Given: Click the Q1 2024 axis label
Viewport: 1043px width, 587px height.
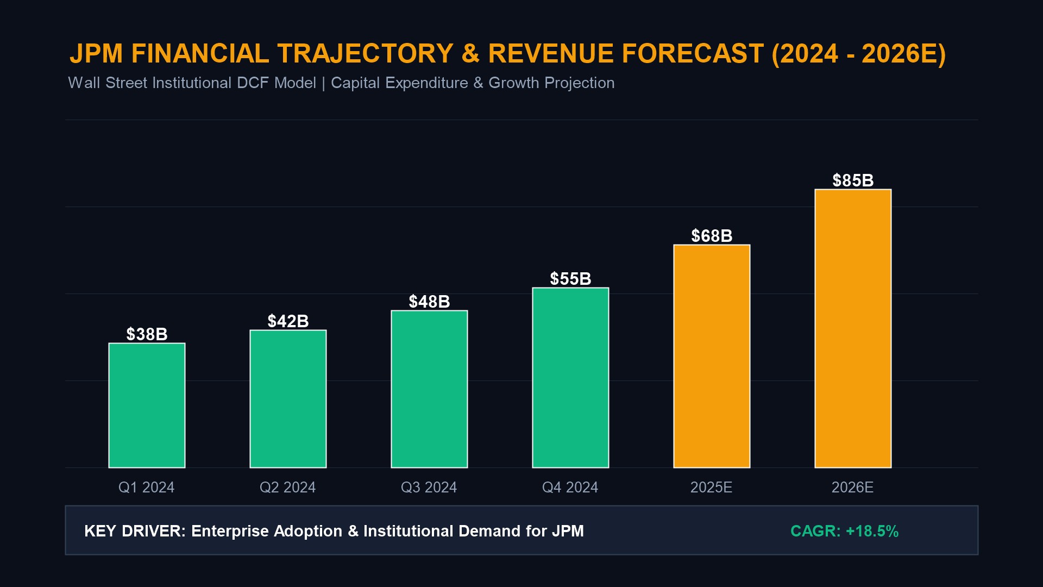Looking at the screenshot, I should coord(147,487).
